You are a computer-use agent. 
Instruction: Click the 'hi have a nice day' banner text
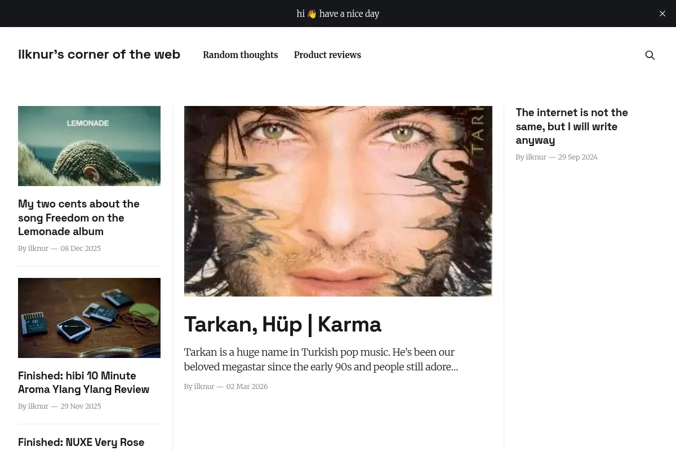tap(338, 14)
